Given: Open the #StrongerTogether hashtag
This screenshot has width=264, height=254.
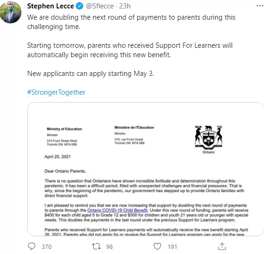Looking at the screenshot, I should 56,92.
